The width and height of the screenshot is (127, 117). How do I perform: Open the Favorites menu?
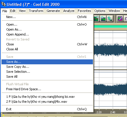click(84, 11)
